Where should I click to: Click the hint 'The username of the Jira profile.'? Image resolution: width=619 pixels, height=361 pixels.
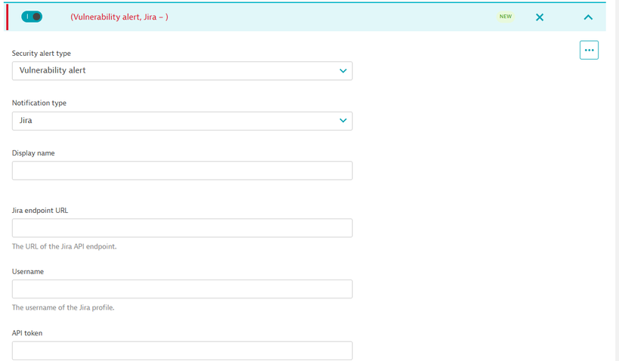click(x=63, y=307)
